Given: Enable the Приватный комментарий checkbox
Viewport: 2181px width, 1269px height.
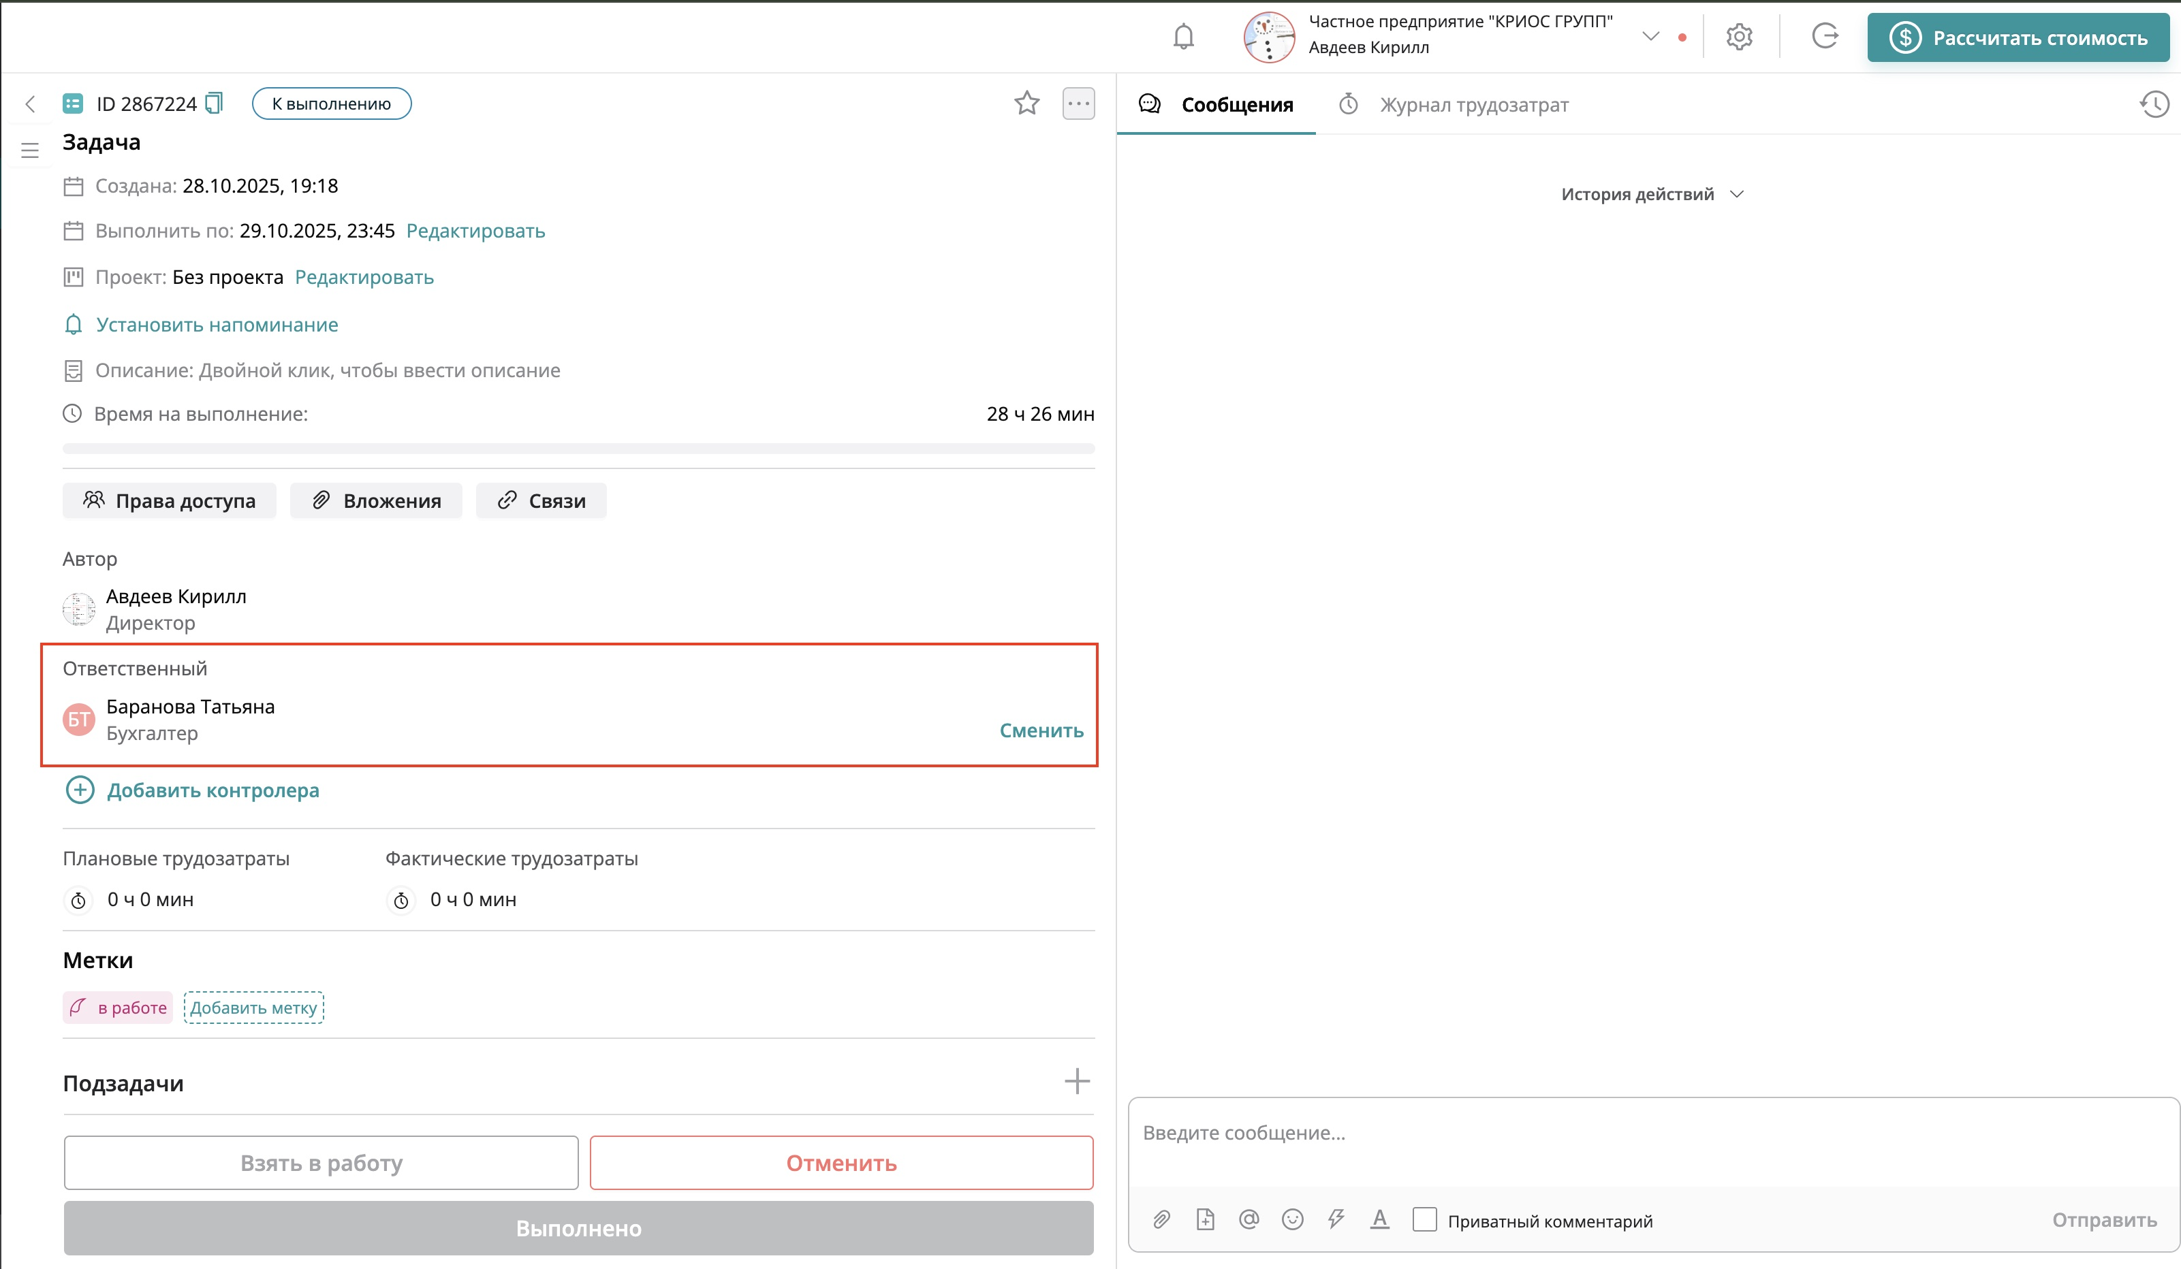Looking at the screenshot, I should [x=1424, y=1220].
